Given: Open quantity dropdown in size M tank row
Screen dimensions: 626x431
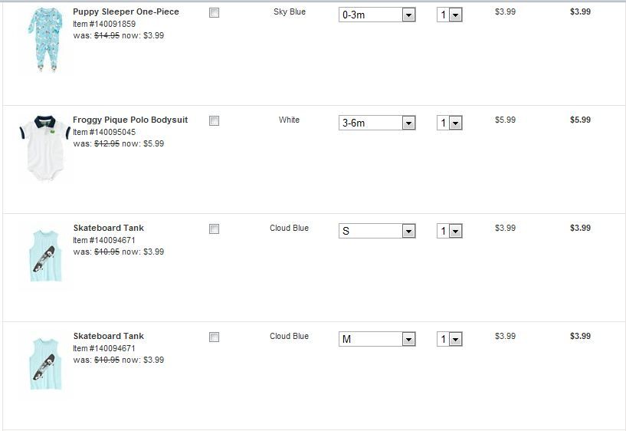Looking at the screenshot, I should 450,339.
